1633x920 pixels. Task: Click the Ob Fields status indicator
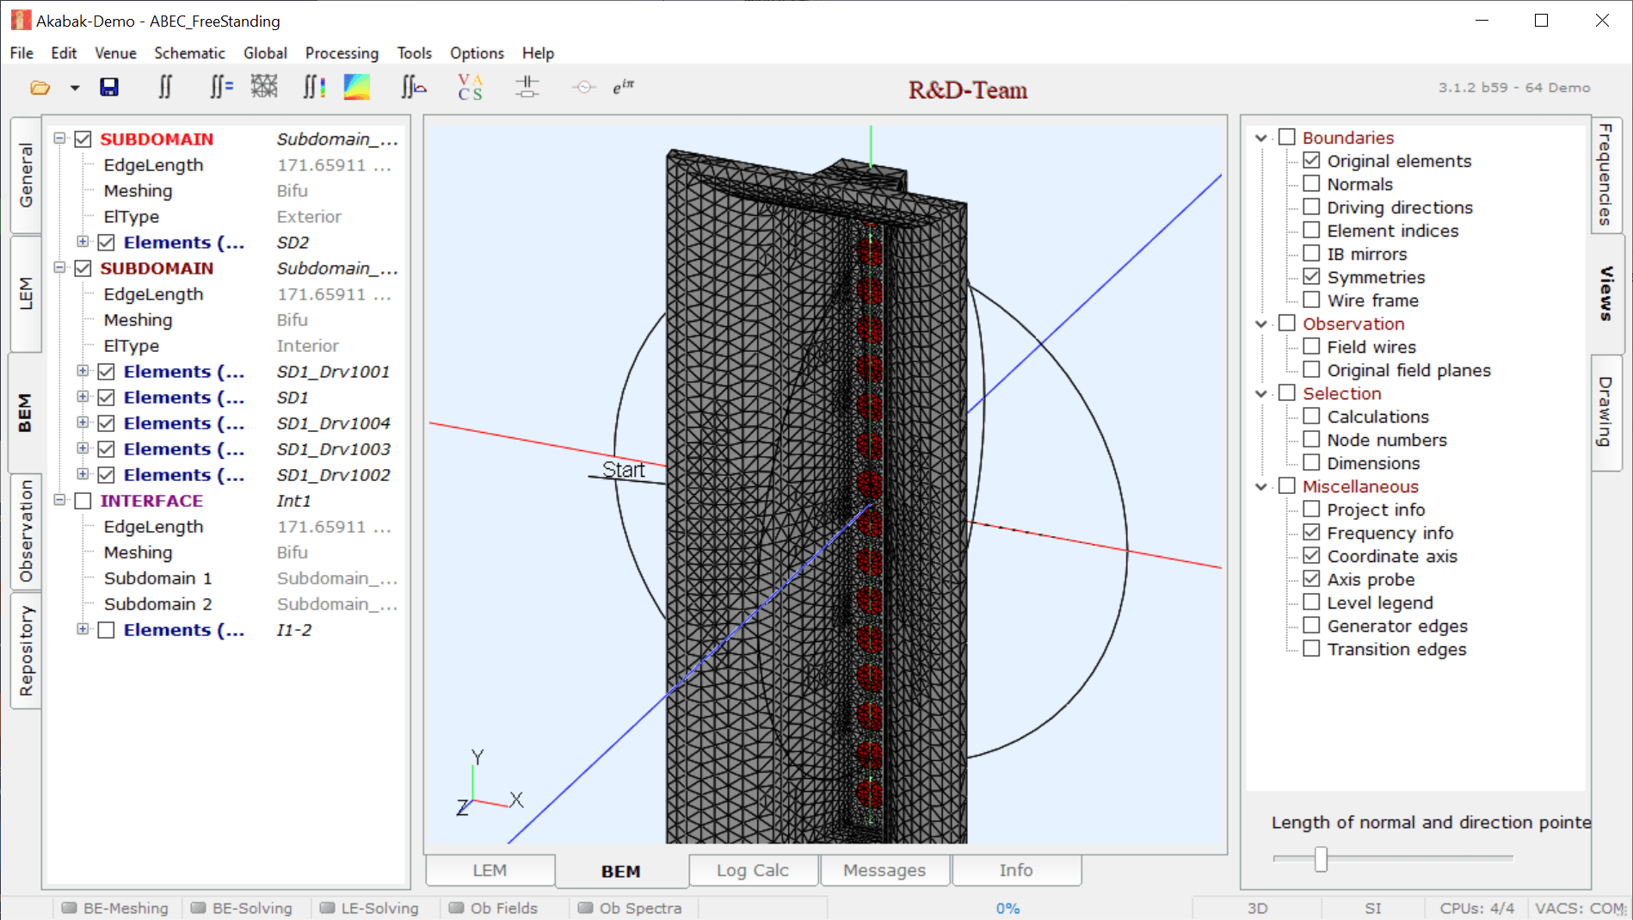click(x=494, y=908)
